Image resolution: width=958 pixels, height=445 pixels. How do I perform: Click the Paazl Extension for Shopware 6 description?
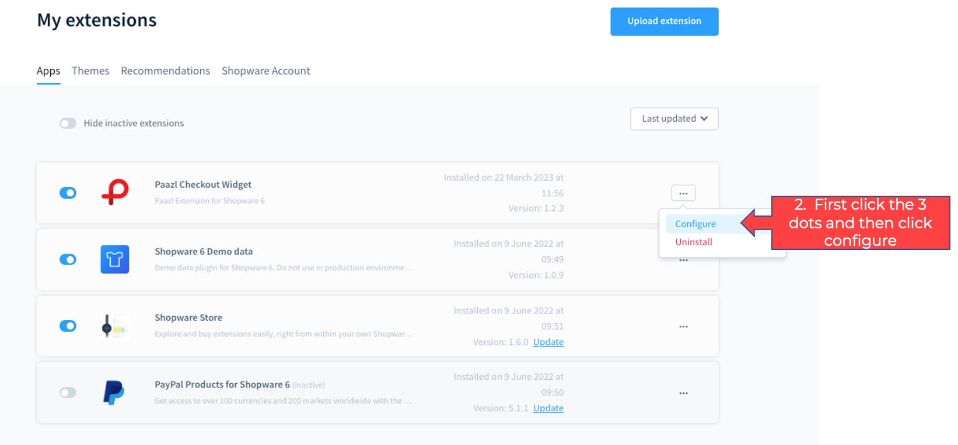(209, 201)
